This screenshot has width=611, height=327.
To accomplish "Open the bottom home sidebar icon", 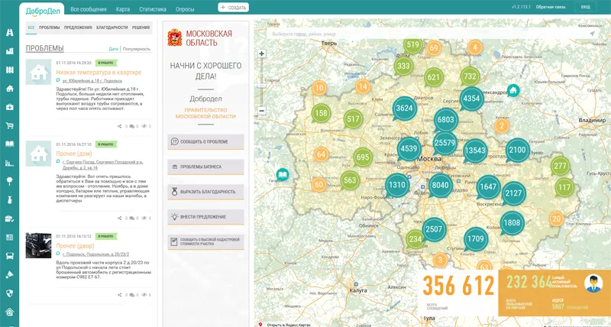I will click(x=9, y=312).
